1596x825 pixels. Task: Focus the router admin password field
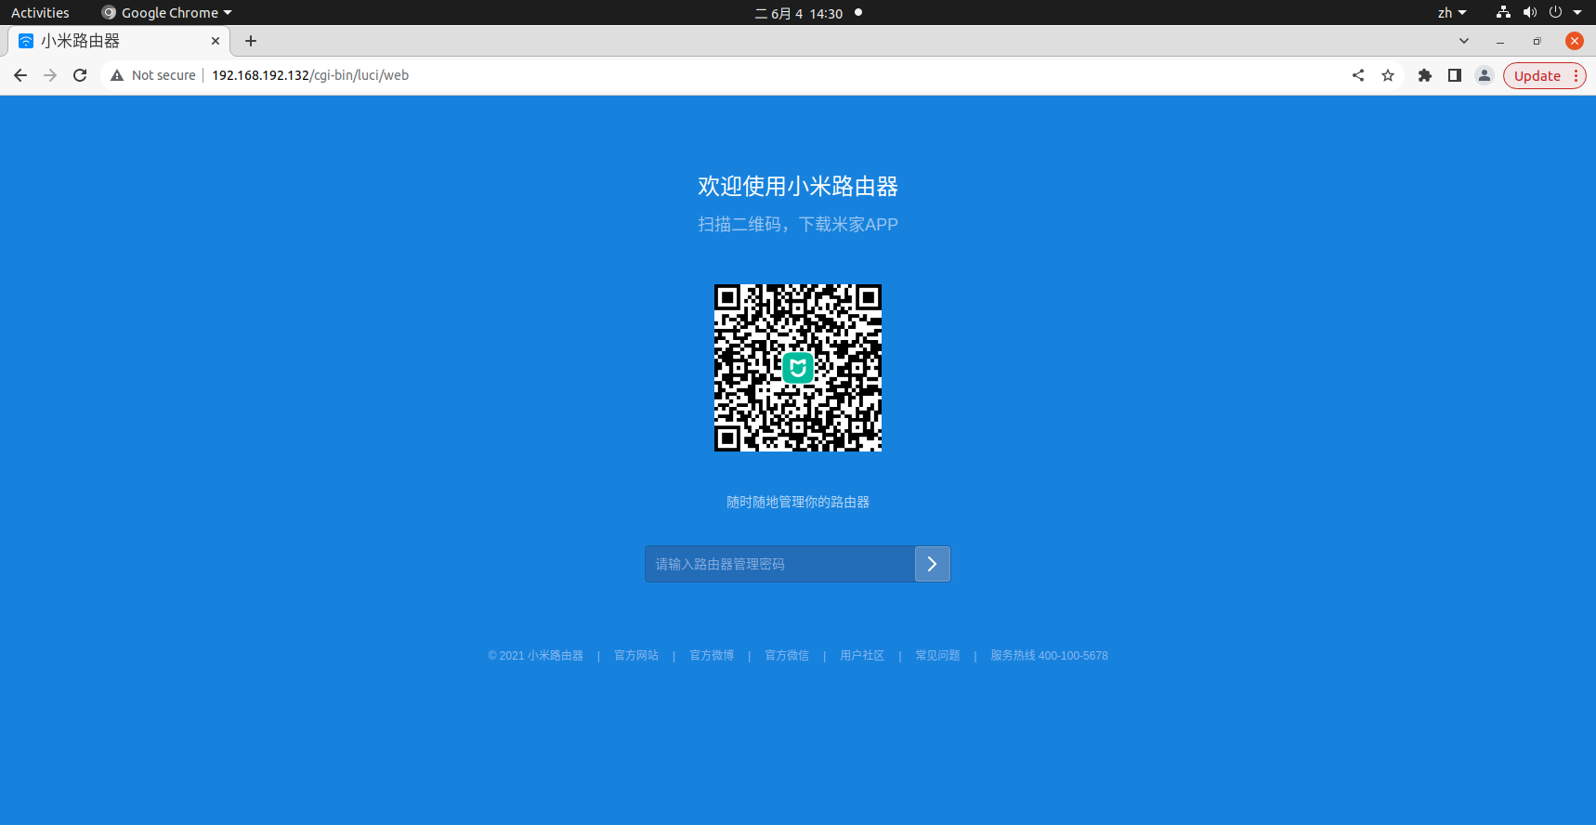pos(779,564)
